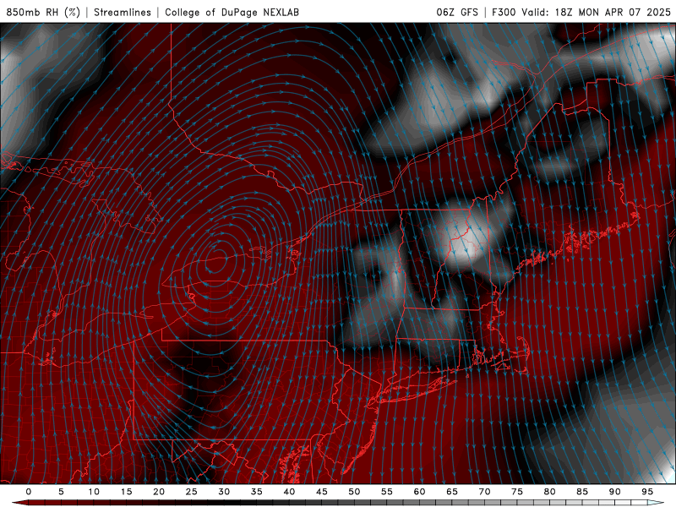Image resolution: width=676 pixels, height=507 pixels.
Task: Click the "25" label on the RH color scale
Action: [x=192, y=492]
